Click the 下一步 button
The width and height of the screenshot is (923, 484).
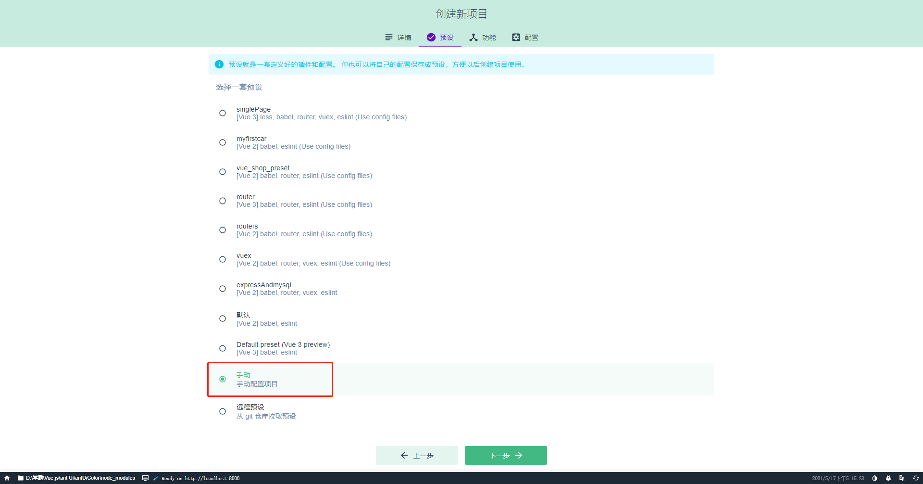[x=505, y=455]
